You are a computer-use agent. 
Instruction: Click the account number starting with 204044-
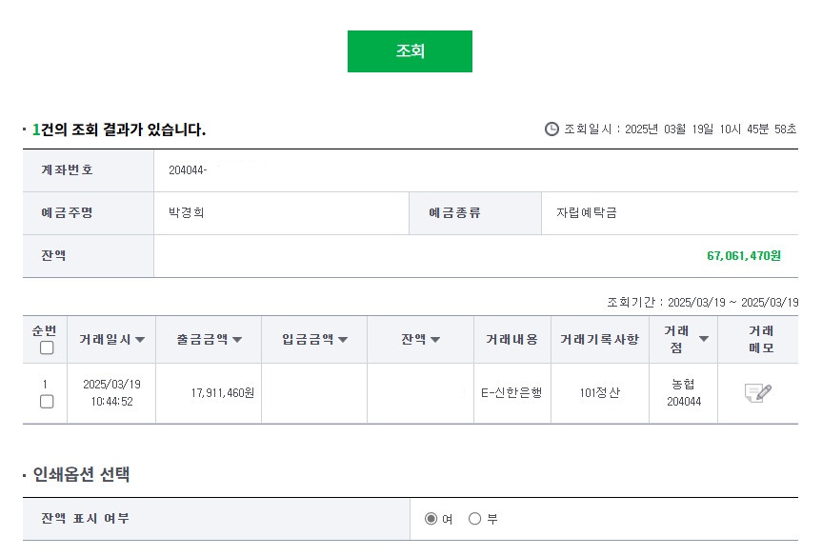(x=188, y=170)
